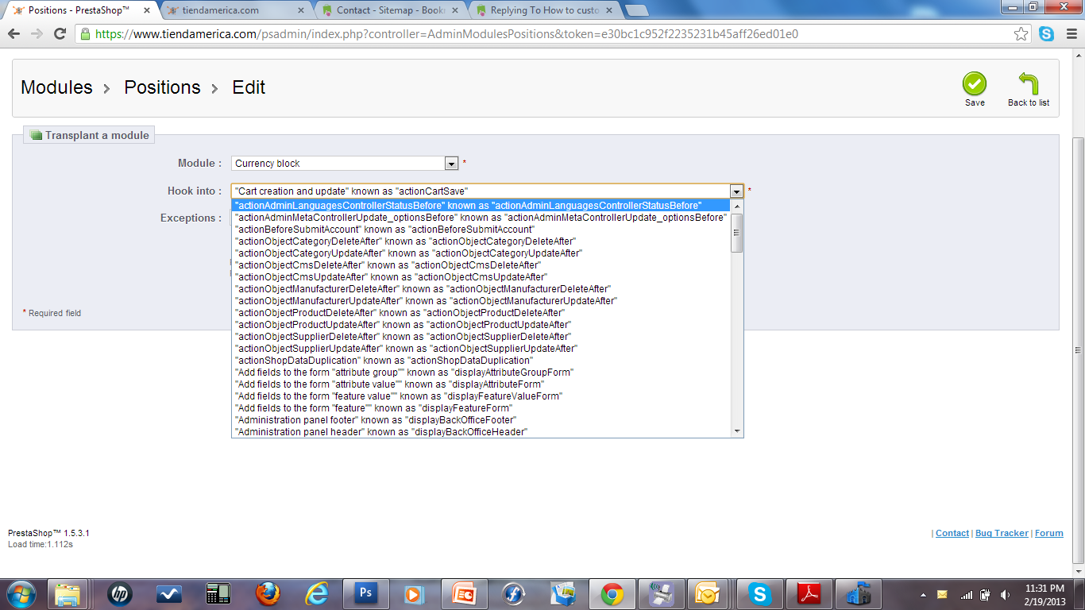The image size is (1085, 610).
Task: Select displayBackOfficeHeader hook option
Action: [x=481, y=432]
